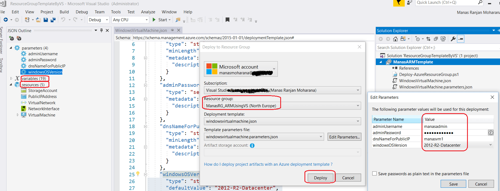Open the Tools menu

click(x=116, y=12)
